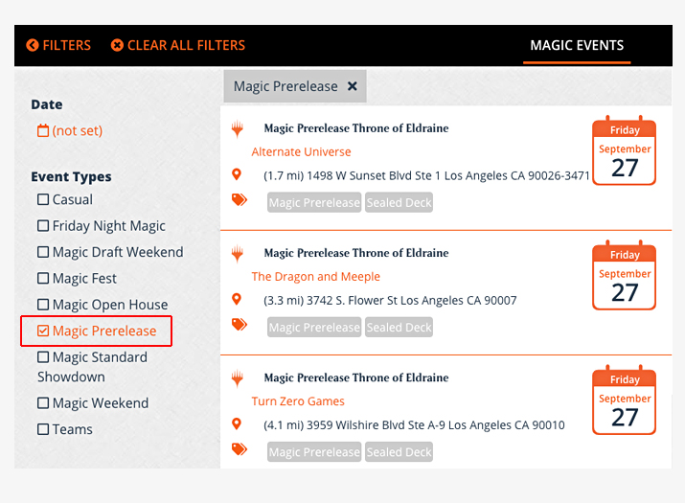Check the Magic Weekend filter
The width and height of the screenshot is (685, 503).
point(43,402)
